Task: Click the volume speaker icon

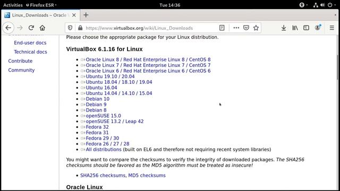Action: pos(322,5)
